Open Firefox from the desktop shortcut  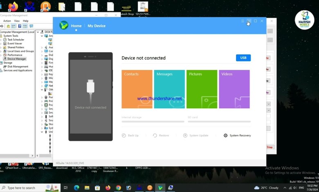13,7
